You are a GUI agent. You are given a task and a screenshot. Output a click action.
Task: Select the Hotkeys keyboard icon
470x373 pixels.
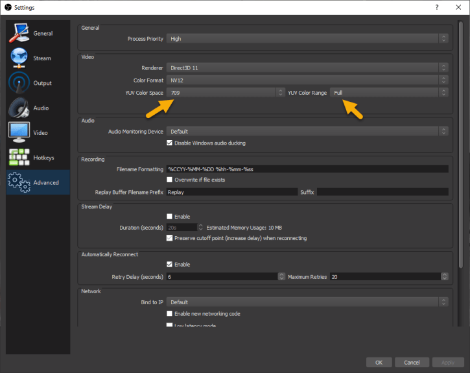19,158
